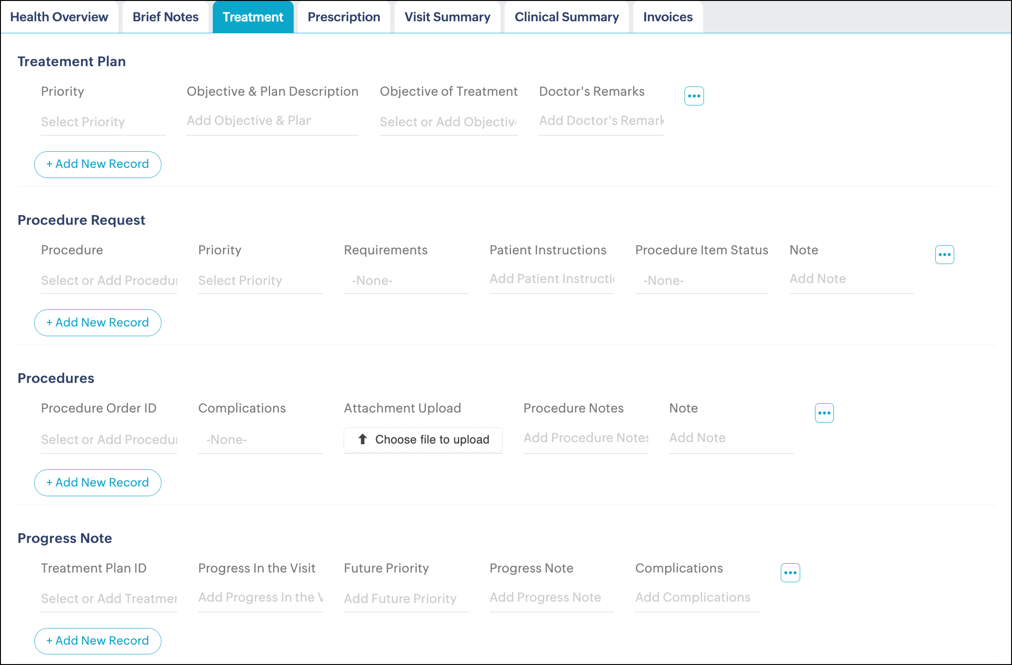The width and height of the screenshot is (1012, 665).
Task: Open Complications -None- dropdown in Procedures
Action: (260, 440)
